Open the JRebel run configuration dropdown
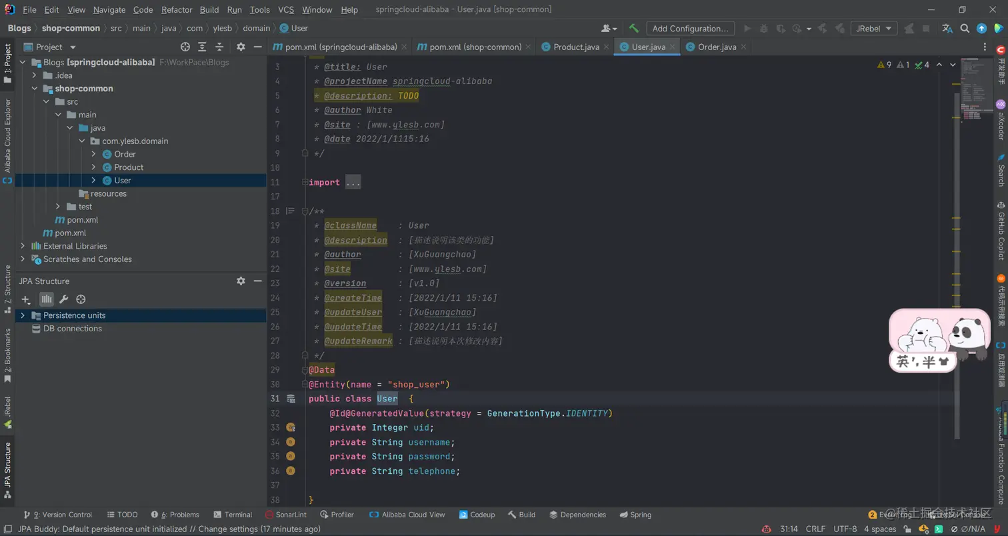 (x=873, y=29)
